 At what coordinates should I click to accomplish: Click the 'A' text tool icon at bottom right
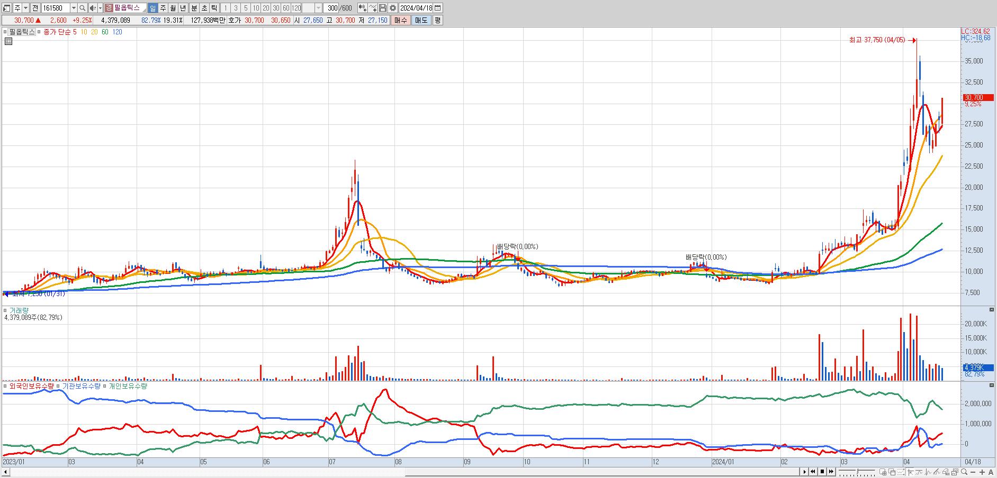(x=991, y=472)
